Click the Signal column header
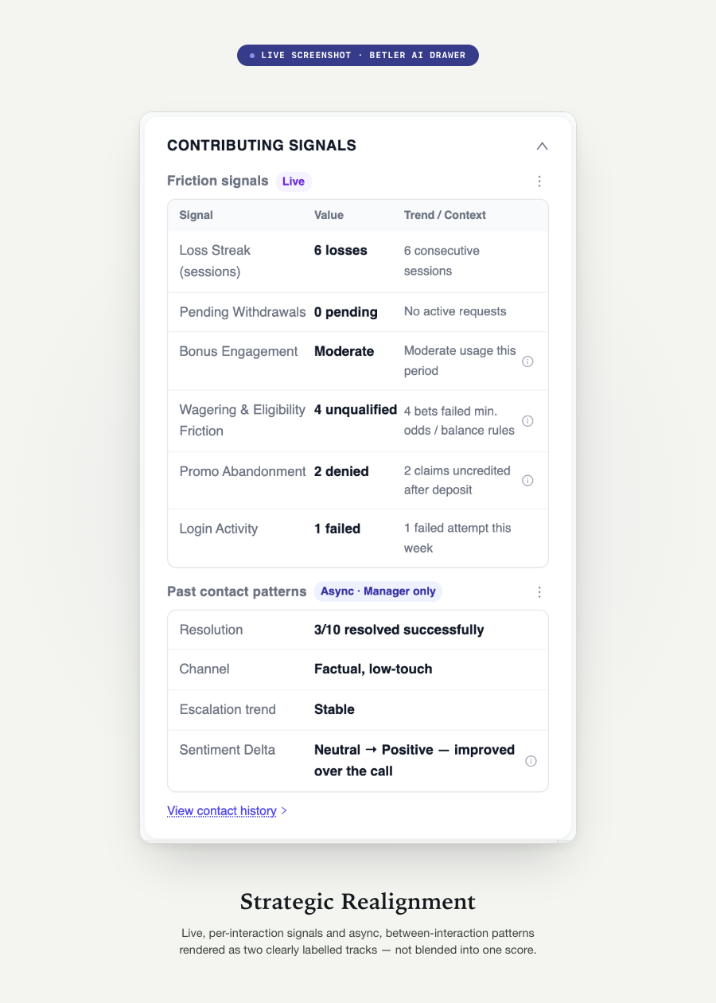This screenshot has width=716, height=1003. pos(197,215)
